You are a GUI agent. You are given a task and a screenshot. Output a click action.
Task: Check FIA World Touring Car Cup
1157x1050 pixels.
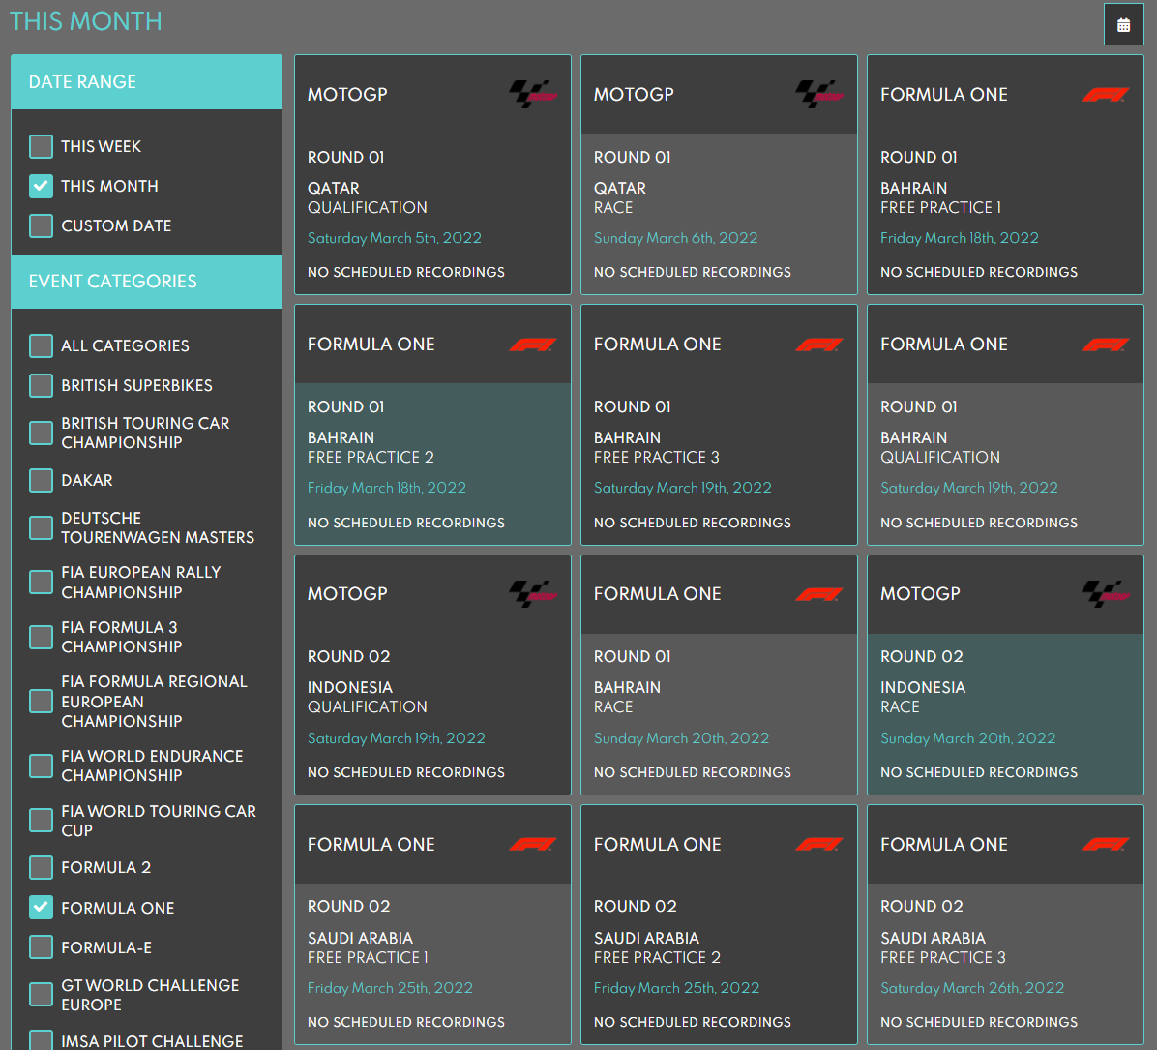(x=41, y=820)
